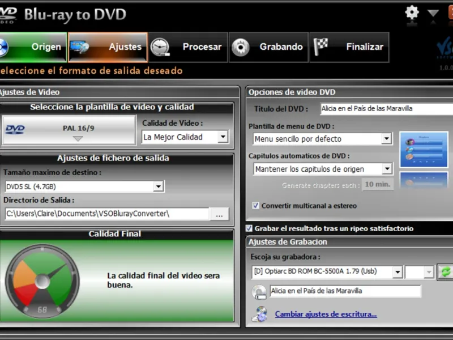Refresh burner list with green arrows icon

[445, 272]
